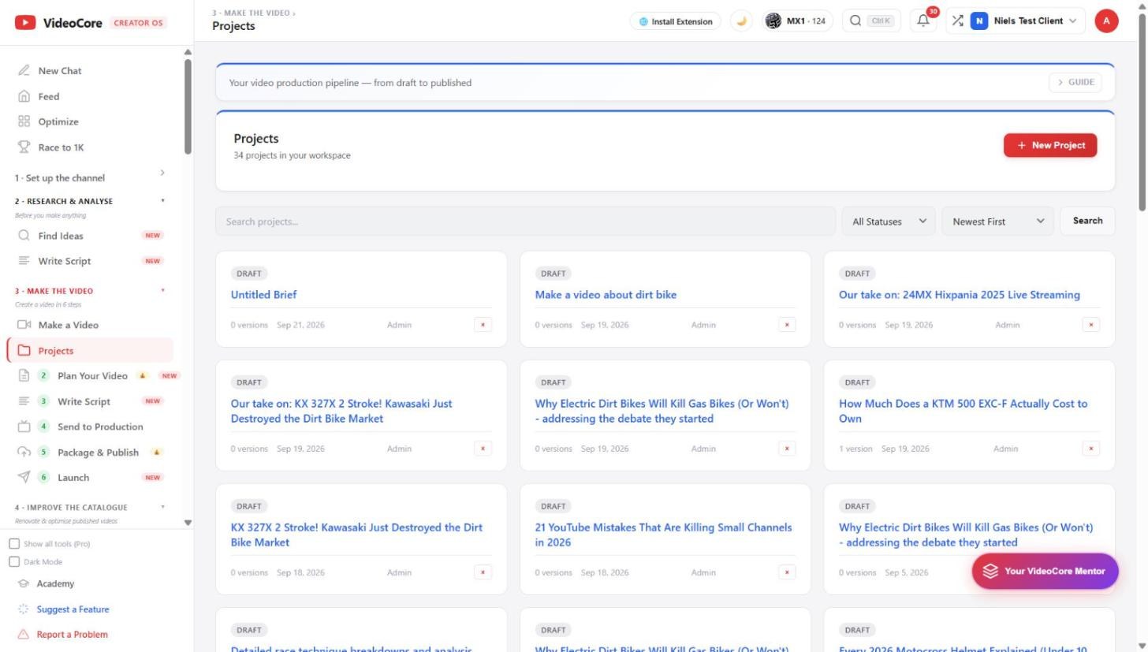1148x652 pixels.
Task: Collapse Research & Analyse section
Action: (x=162, y=201)
